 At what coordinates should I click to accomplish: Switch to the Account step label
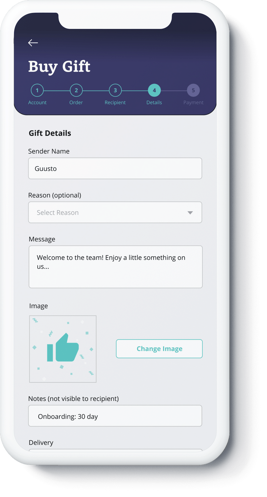click(x=37, y=102)
